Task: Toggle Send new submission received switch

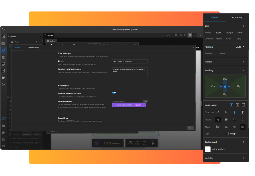Action: [x=114, y=93]
